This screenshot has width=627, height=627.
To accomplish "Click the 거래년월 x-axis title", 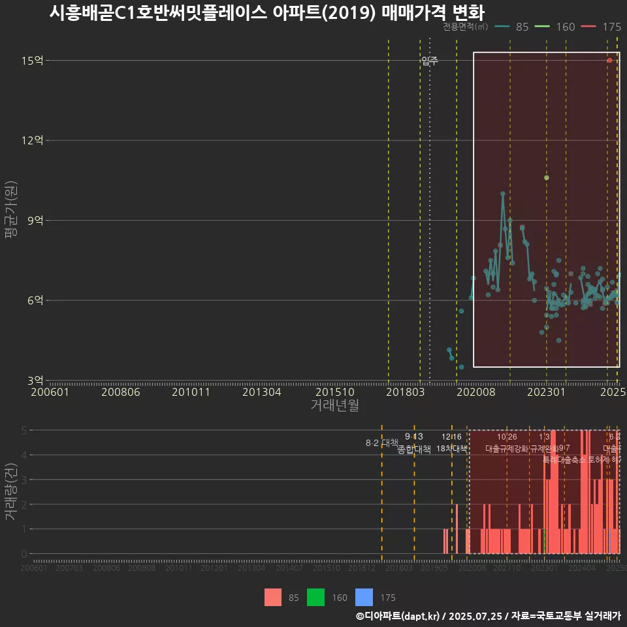I will [334, 405].
